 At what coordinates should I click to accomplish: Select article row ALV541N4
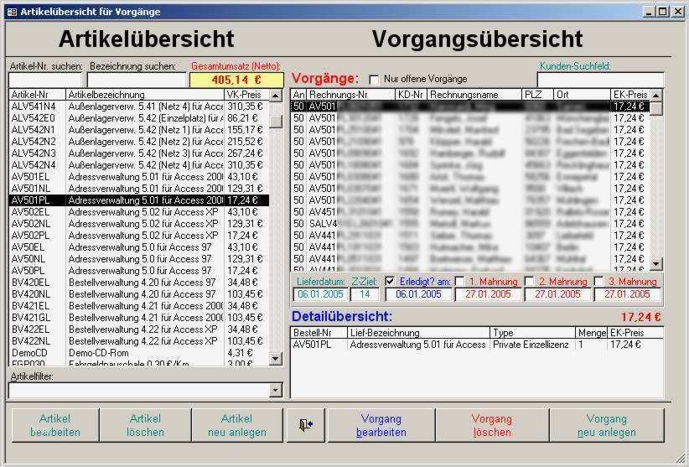click(x=139, y=106)
